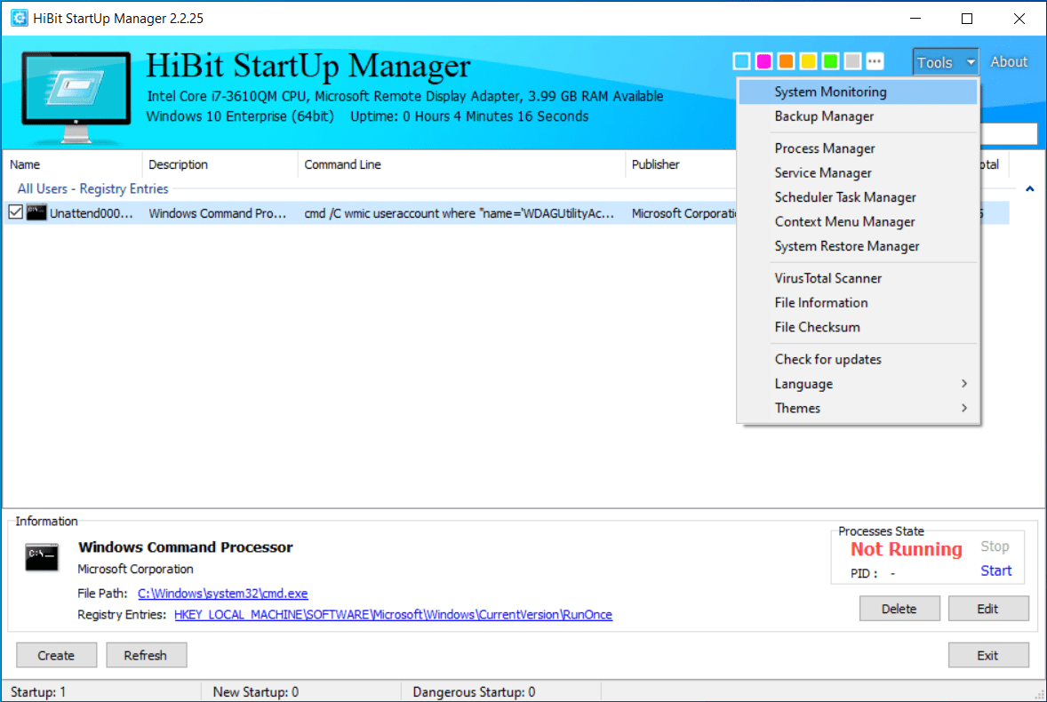The width and height of the screenshot is (1047, 702).
Task: Sort by the Description column header
Action: pyautogui.click(x=220, y=164)
